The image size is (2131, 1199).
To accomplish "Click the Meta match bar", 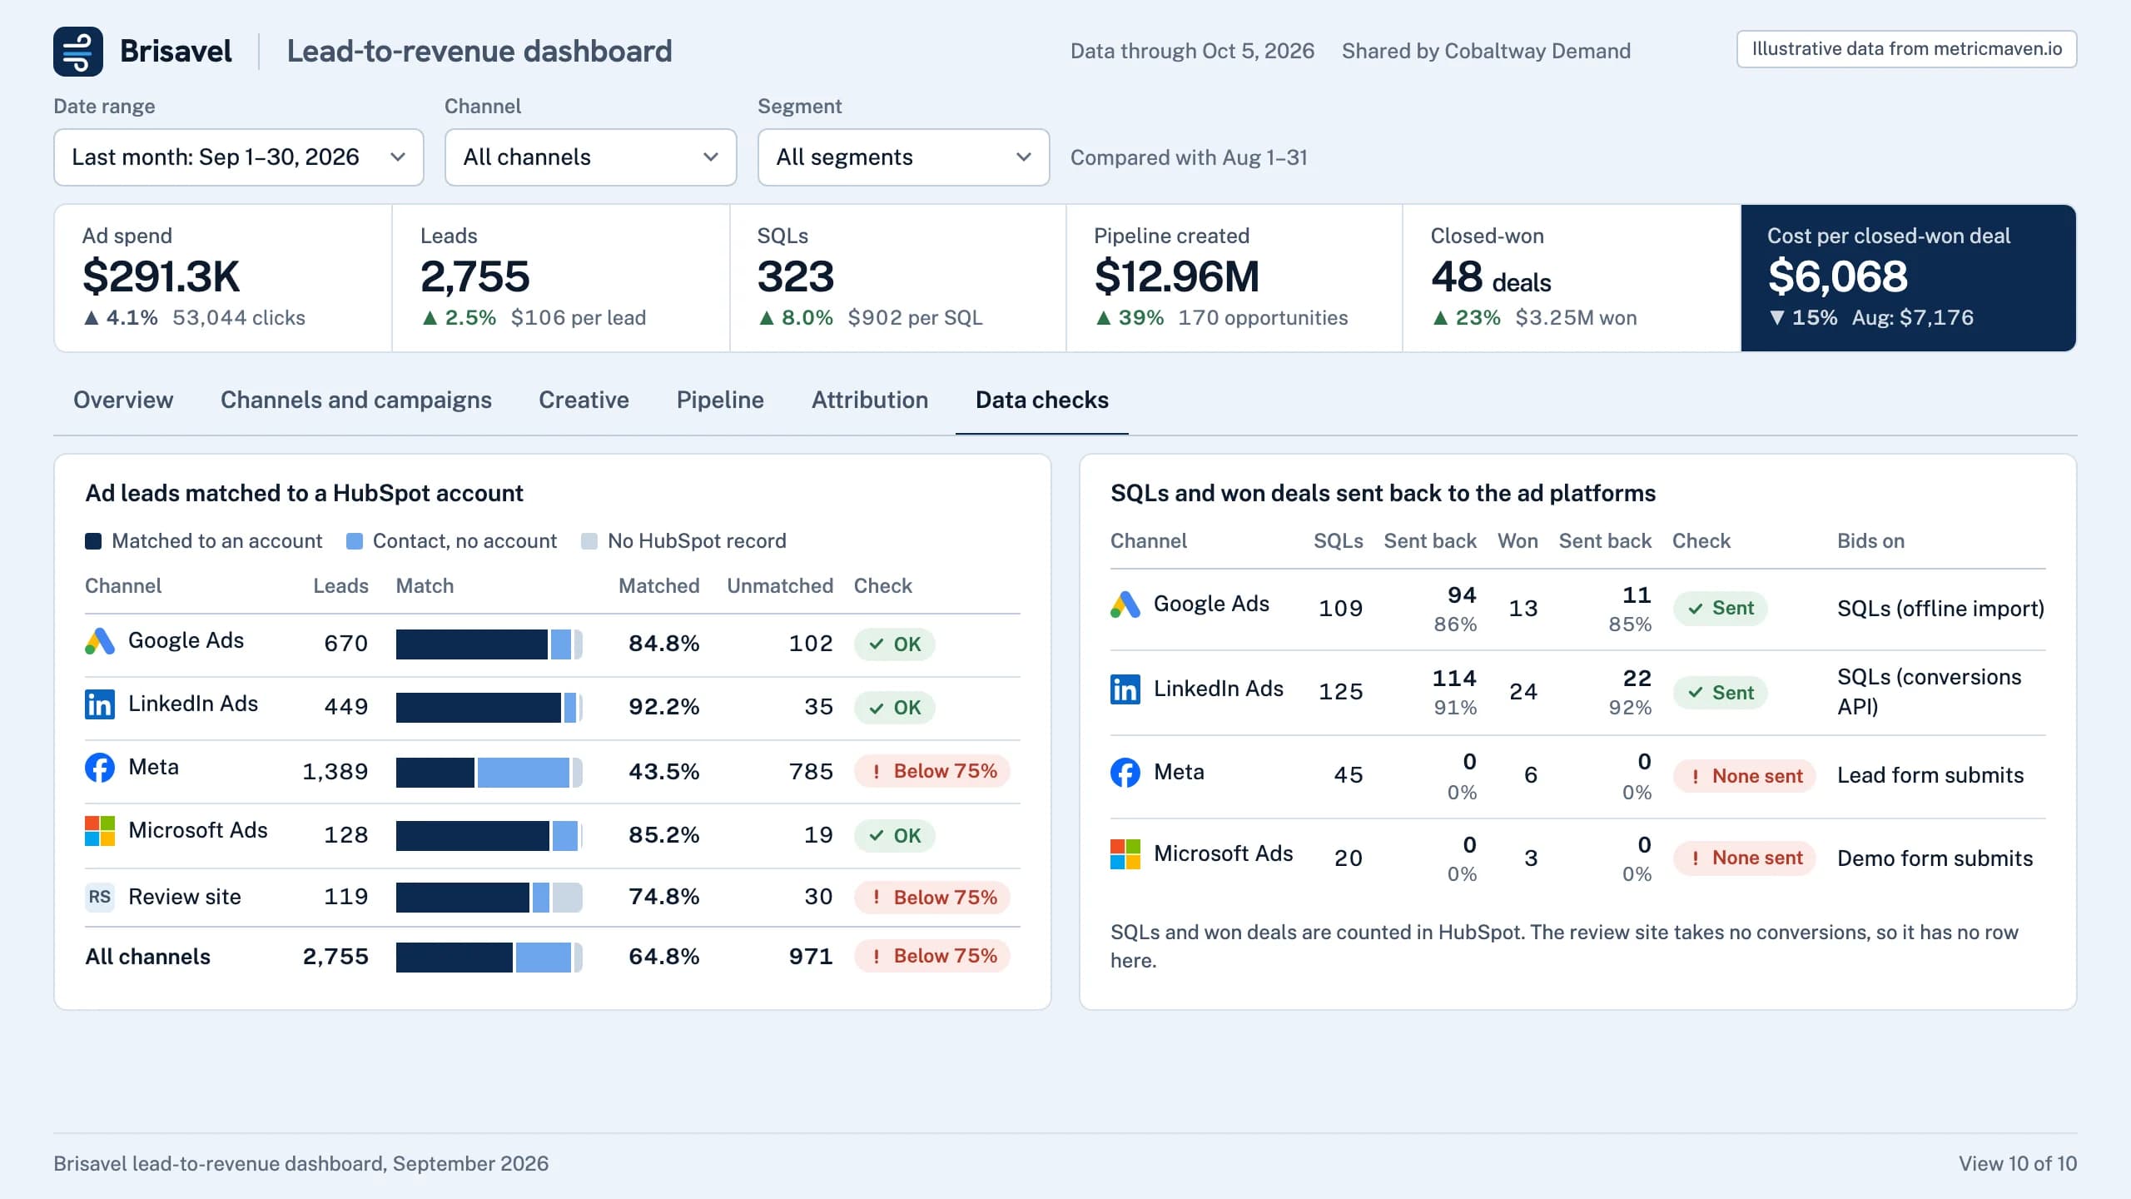I will coord(489,773).
